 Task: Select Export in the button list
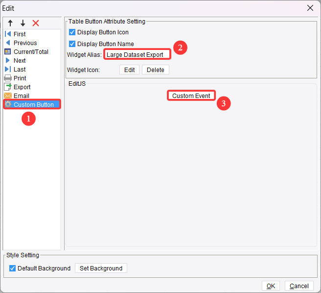coord(32,87)
